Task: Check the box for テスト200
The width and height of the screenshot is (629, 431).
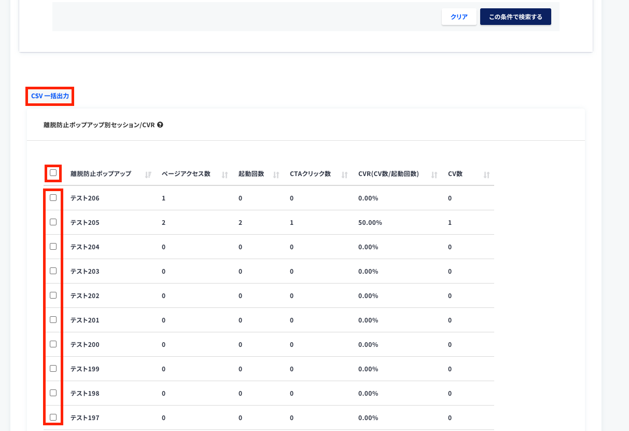Action: [x=53, y=344]
